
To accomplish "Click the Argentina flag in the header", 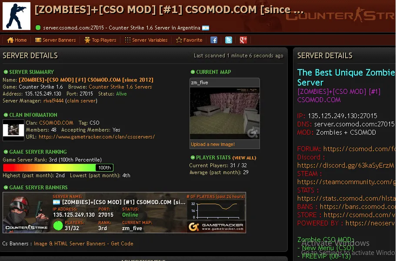I will pyautogui.click(x=206, y=28).
